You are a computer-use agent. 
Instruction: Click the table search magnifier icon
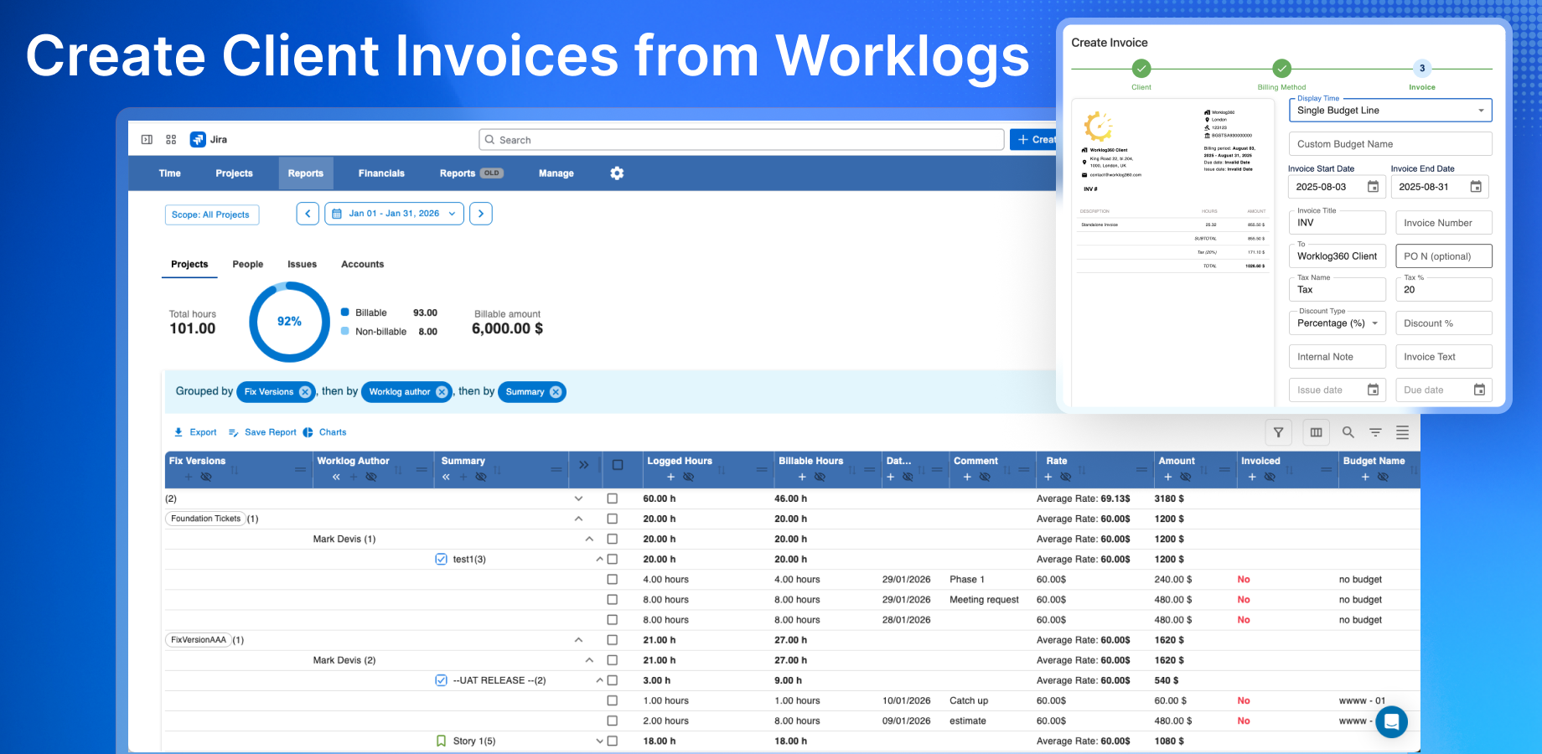click(1348, 432)
